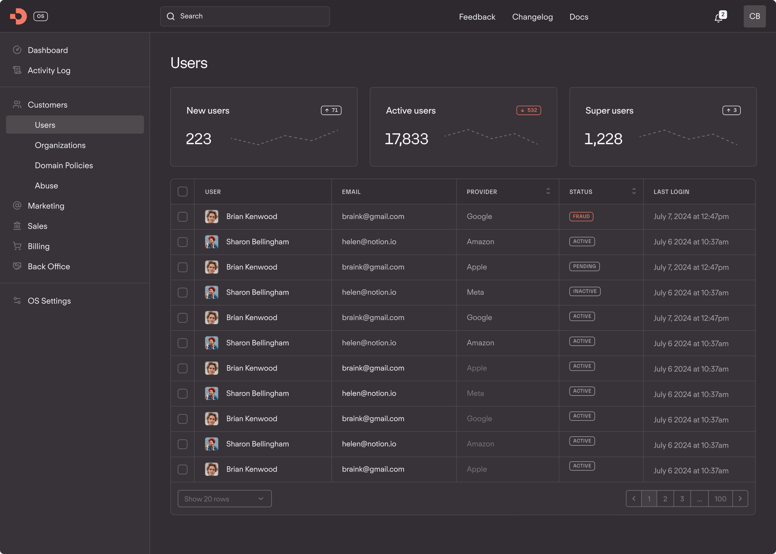Open the notifications bell icon
This screenshot has height=554, width=776.
point(719,17)
